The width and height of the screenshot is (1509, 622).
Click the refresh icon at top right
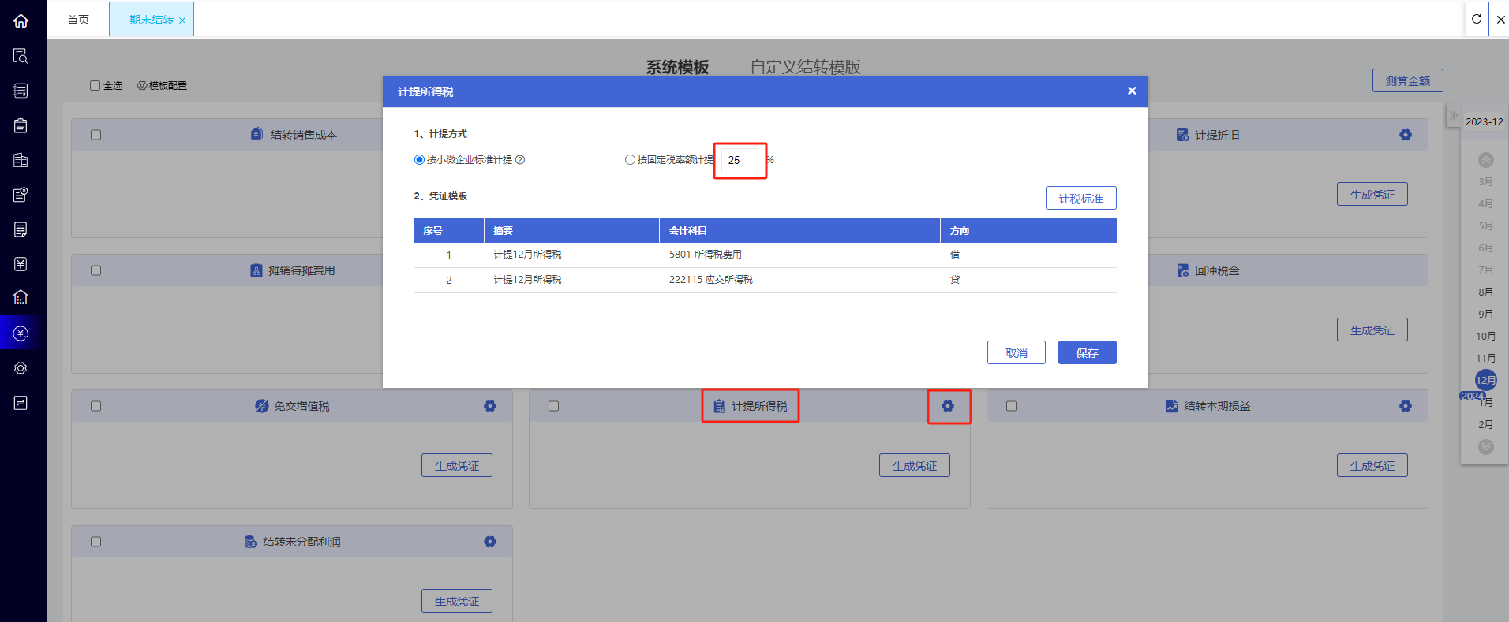[1477, 19]
